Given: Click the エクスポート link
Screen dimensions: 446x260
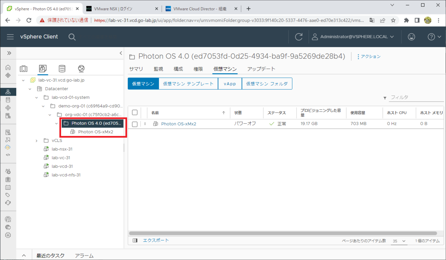Looking at the screenshot, I should click(156, 240).
